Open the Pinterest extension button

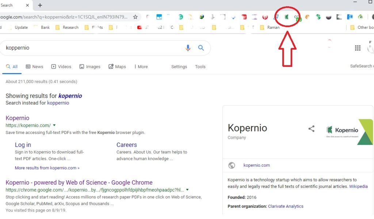point(265,17)
